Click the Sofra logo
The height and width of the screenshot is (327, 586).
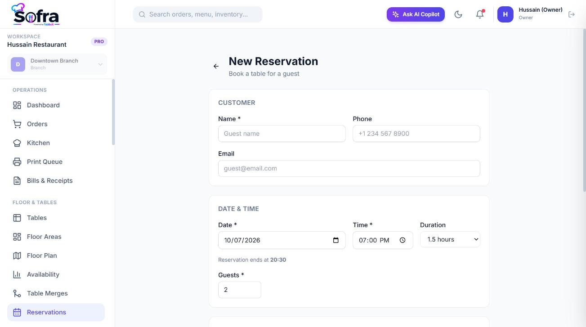(36, 14)
